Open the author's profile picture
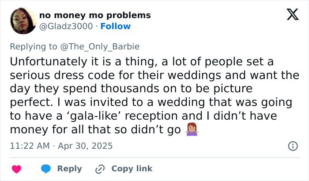309x181 pixels. [23, 21]
